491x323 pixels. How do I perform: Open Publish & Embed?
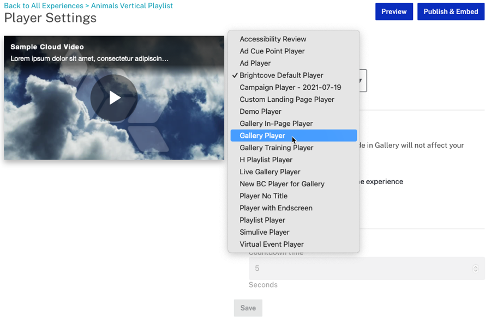(x=451, y=11)
